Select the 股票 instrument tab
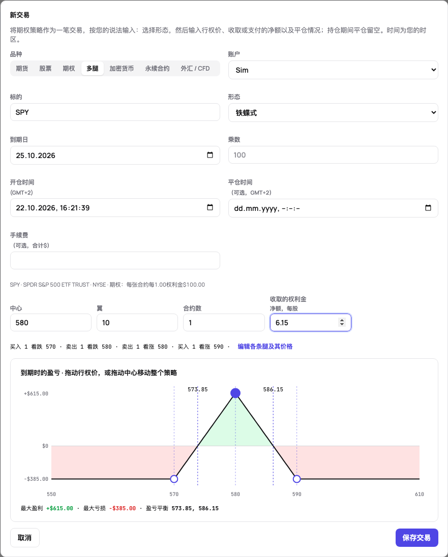Viewport: 448px width, 557px height. [x=45, y=68]
